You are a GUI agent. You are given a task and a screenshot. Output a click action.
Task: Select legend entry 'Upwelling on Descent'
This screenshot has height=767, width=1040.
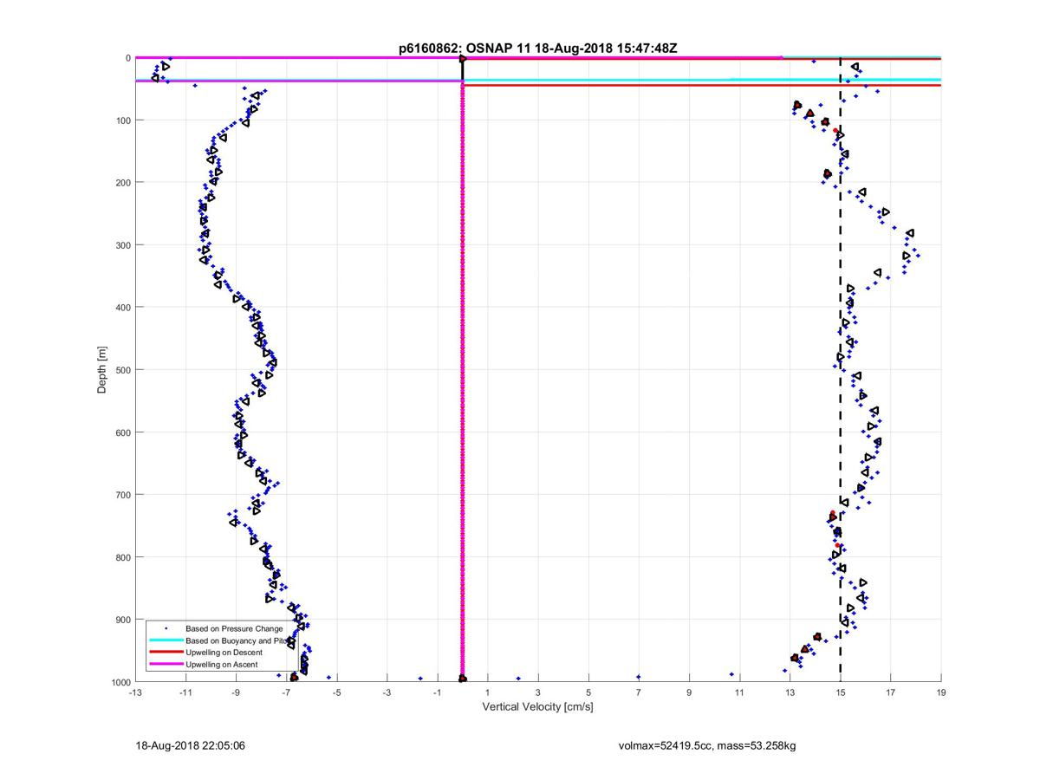[225, 652]
